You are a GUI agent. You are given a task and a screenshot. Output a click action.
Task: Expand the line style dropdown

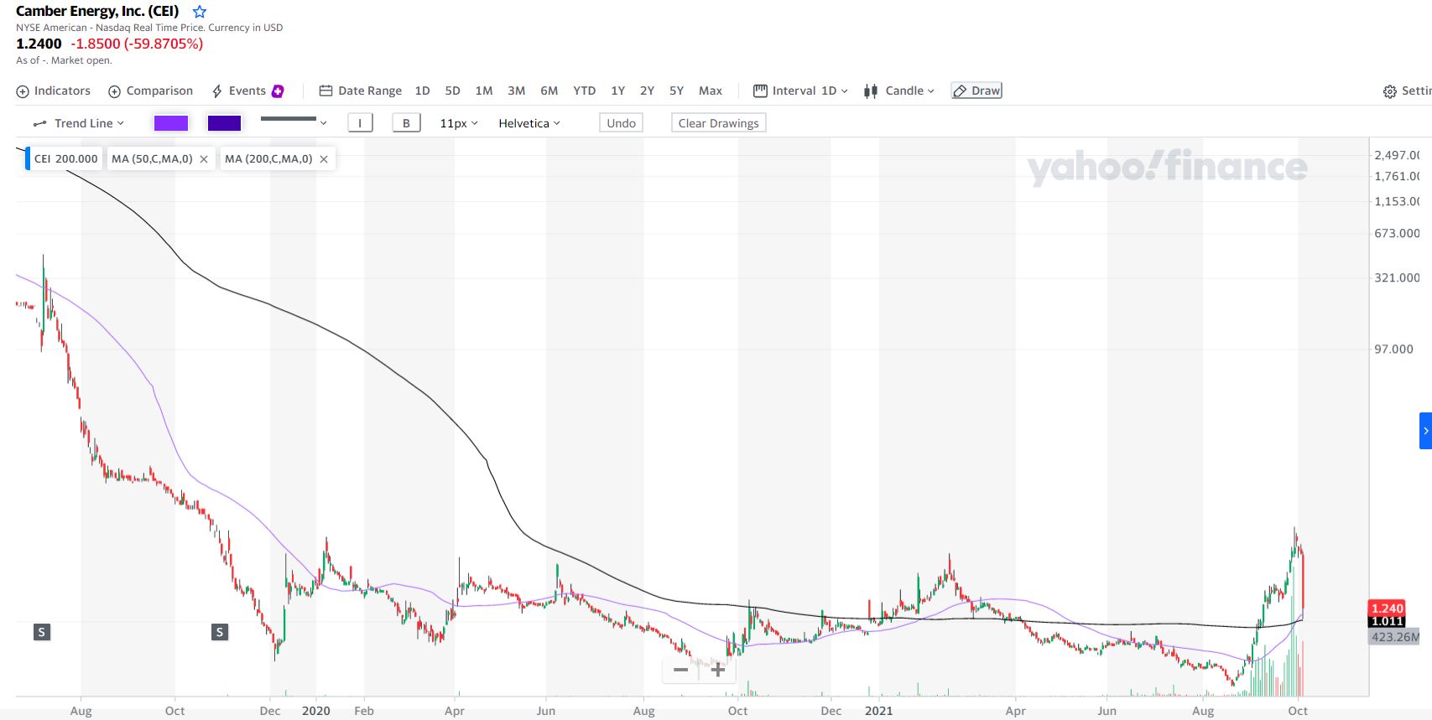[294, 122]
